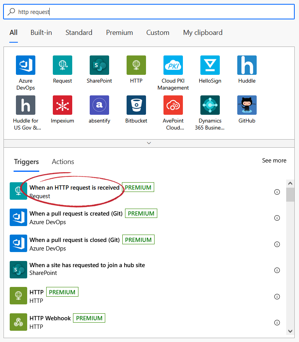
Task: Show info for HTTP Webhook trigger
Action: click(277, 323)
